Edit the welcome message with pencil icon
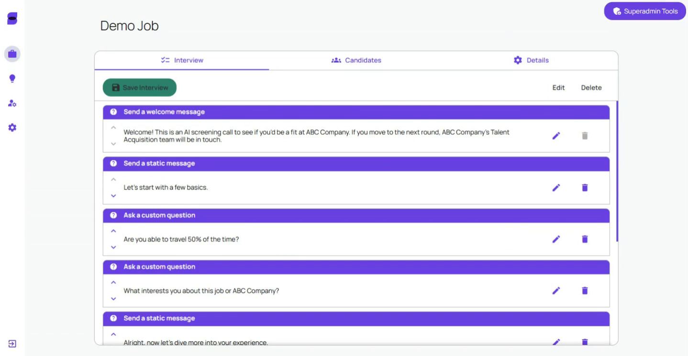This screenshot has height=356, width=688. click(556, 136)
